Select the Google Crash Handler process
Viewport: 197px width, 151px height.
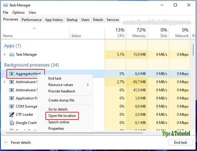click(26, 122)
